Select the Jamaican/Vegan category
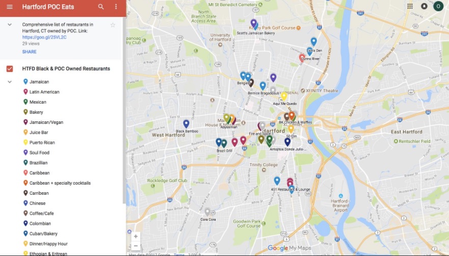Screen dimensions: 449x256 43,122
